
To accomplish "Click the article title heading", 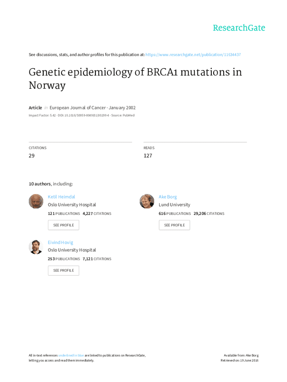I will point(135,79).
